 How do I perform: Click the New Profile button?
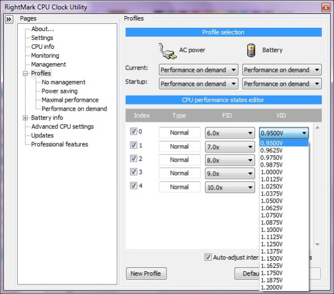146,273
